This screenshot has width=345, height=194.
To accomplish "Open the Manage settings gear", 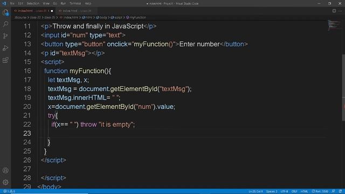I will 5,182.
